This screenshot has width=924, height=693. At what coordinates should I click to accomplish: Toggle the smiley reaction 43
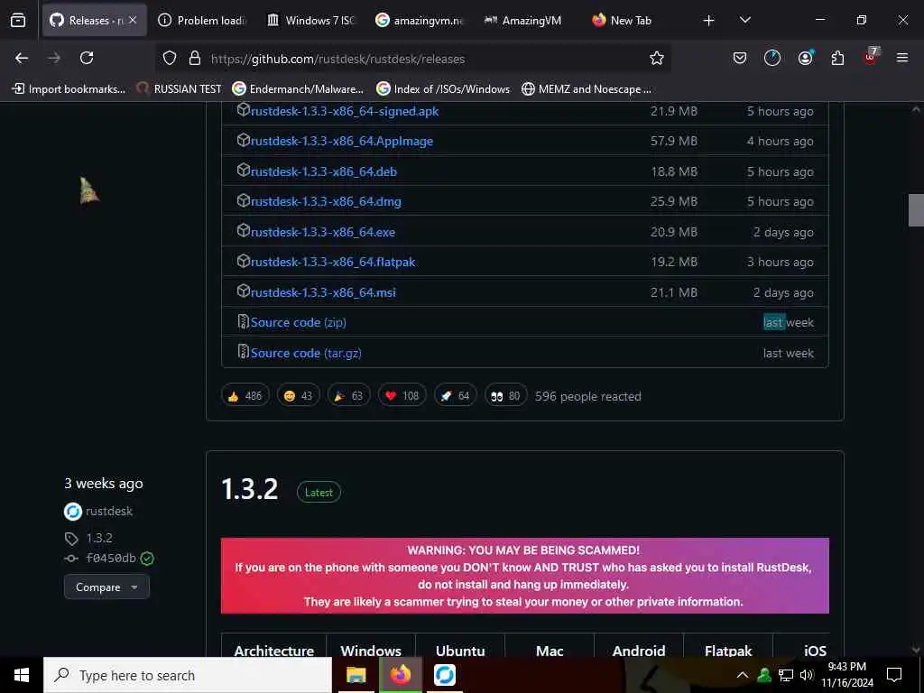298,396
